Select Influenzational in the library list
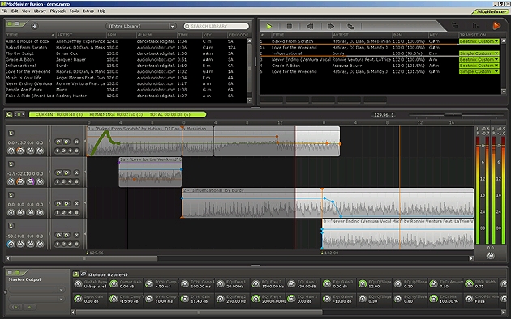The image size is (511, 319). pyautogui.click(x=20, y=66)
